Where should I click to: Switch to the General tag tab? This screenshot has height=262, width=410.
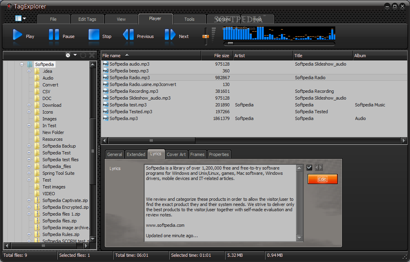click(x=115, y=154)
